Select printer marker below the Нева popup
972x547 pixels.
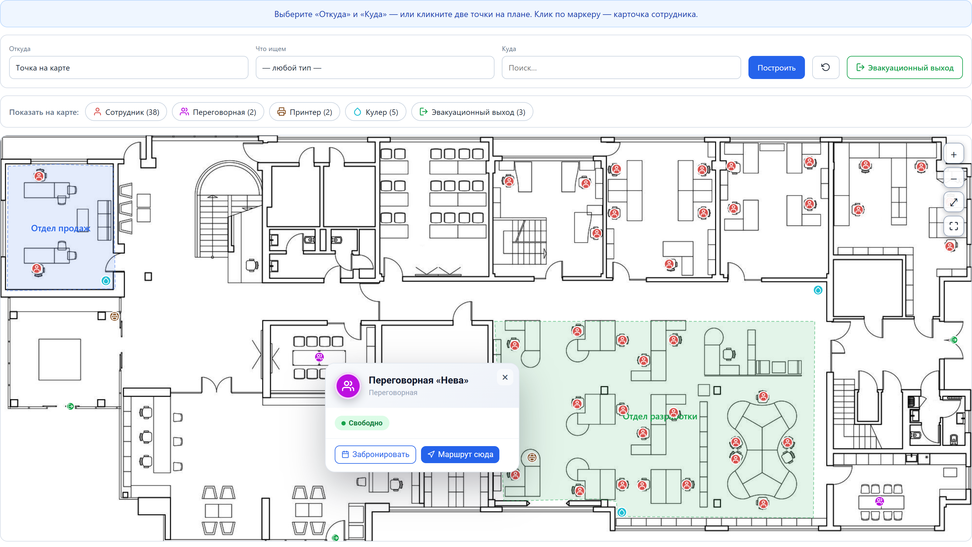532,458
